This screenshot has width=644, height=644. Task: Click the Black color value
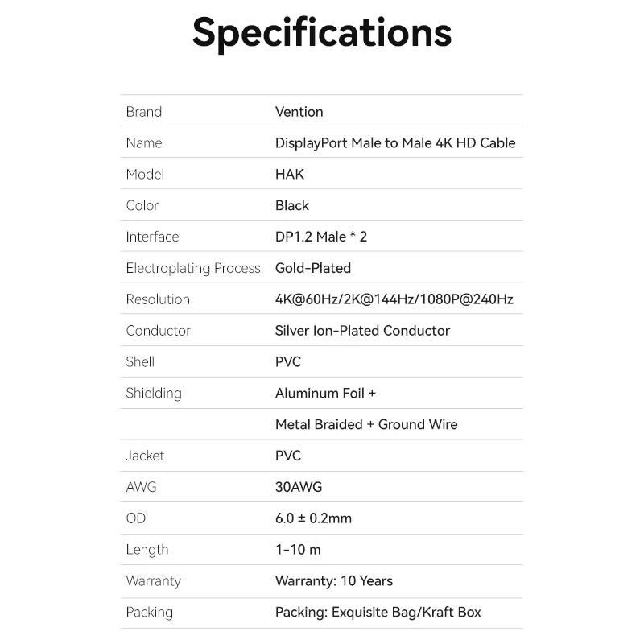tap(292, 205)
